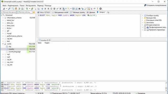Click the Отправить пожертвование link
Viewport: 168px width, 94px height.
tap(156, 5)
